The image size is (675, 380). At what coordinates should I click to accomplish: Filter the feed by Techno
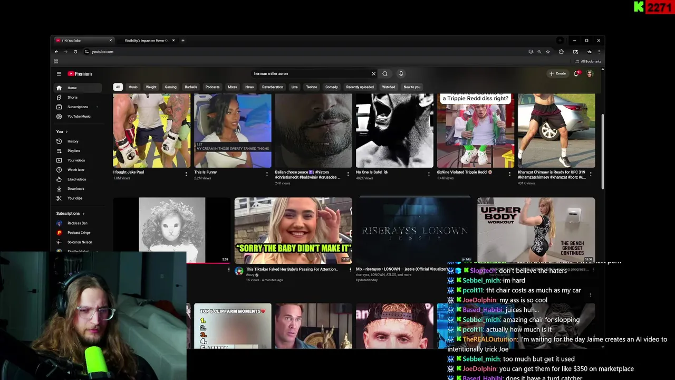point(312,87)
